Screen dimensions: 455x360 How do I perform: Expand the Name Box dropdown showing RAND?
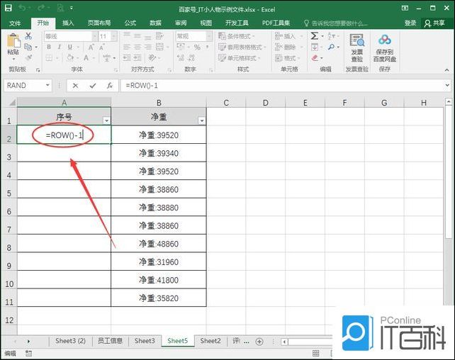click(47, 85)
